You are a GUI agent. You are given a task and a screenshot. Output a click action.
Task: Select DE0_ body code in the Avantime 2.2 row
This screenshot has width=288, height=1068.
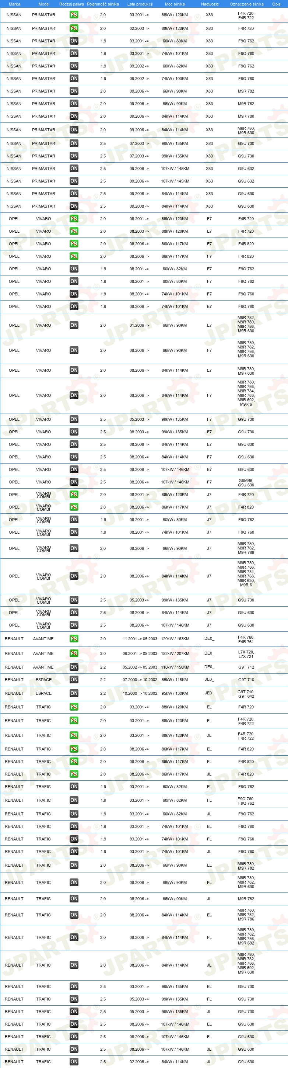[210, 667]
